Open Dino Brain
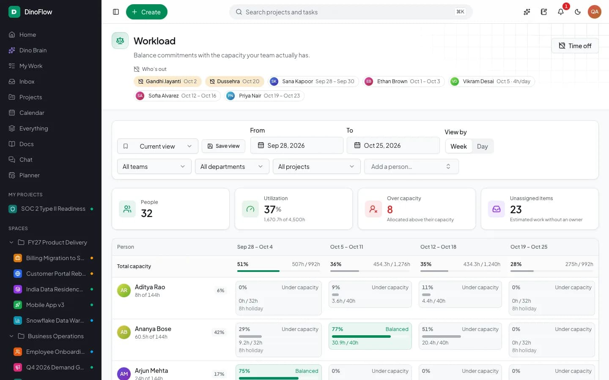 pos(51,50)
